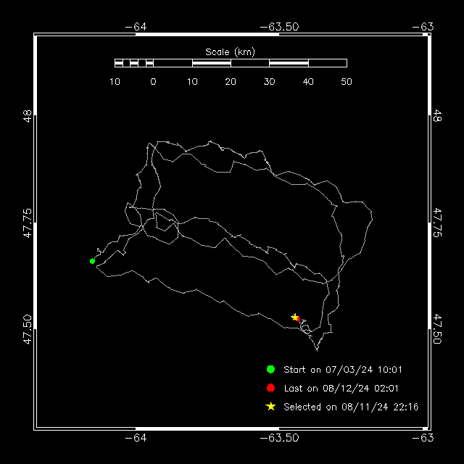Click the 47.75 latitude label on the right axis

437,223
